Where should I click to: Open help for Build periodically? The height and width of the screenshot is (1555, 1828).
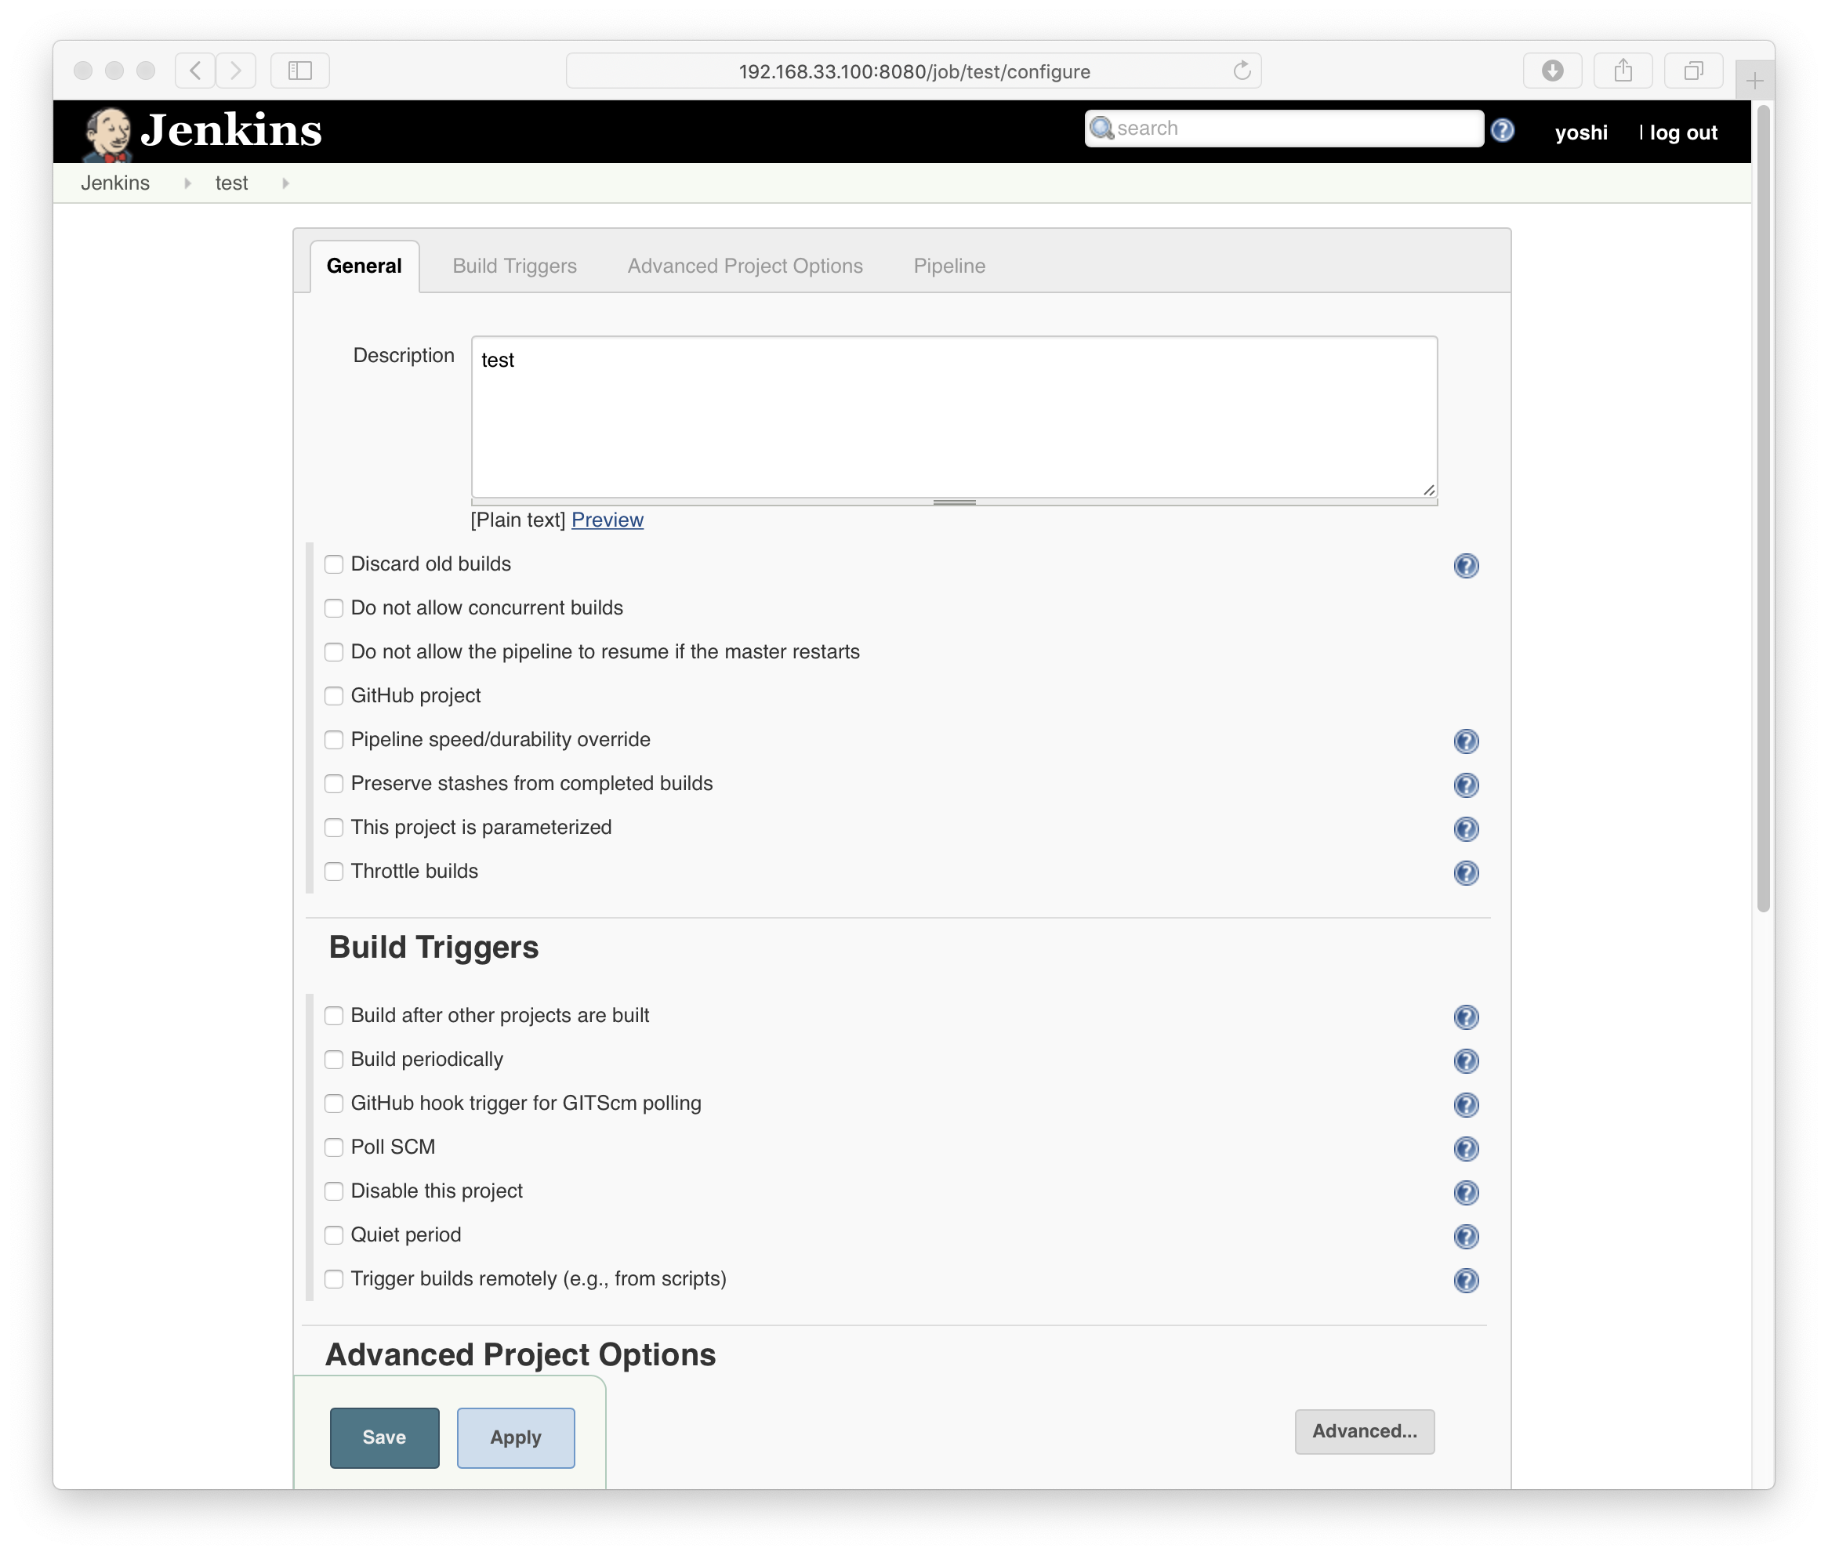click(1466, 1060)
